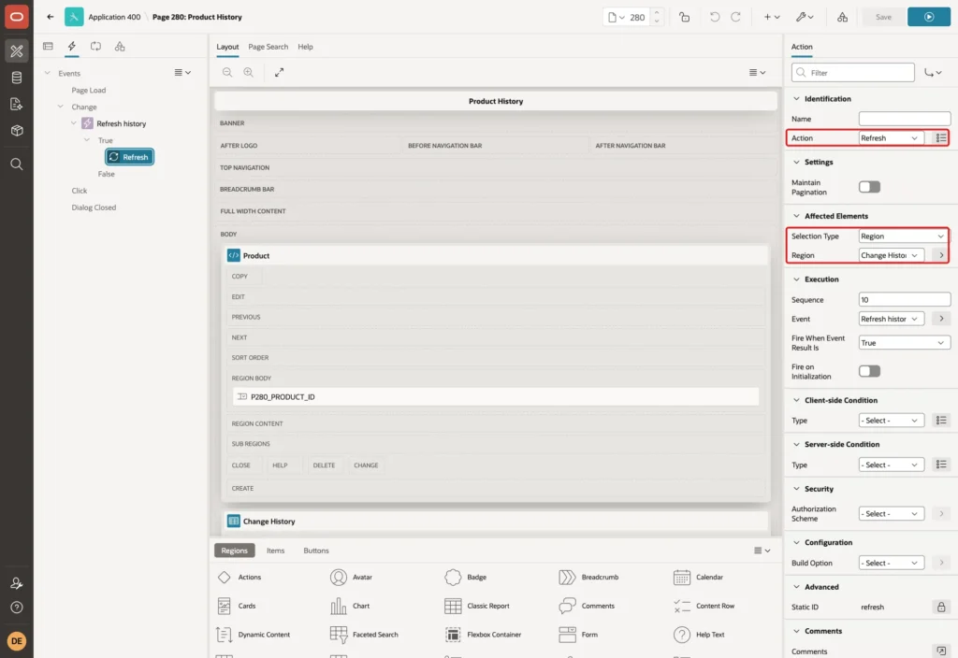Viewport: 958px width, 658px height.
Task: Run the page with play button
Action: (x=929, y=17)
